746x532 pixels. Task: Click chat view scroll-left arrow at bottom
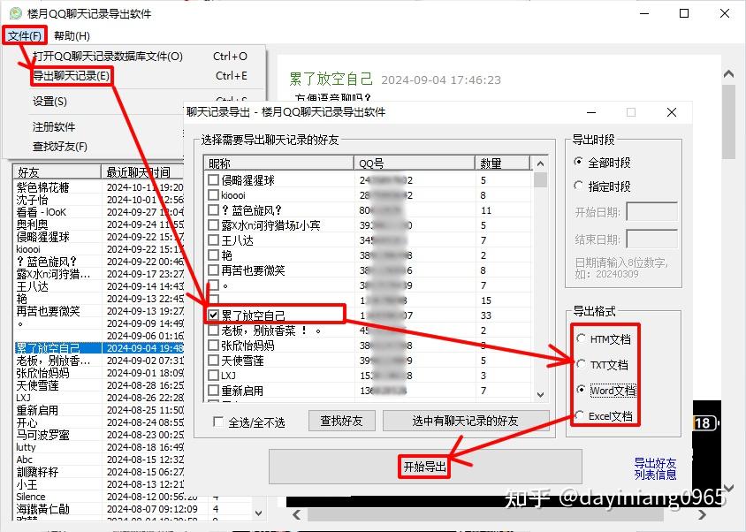coord(297,514)
